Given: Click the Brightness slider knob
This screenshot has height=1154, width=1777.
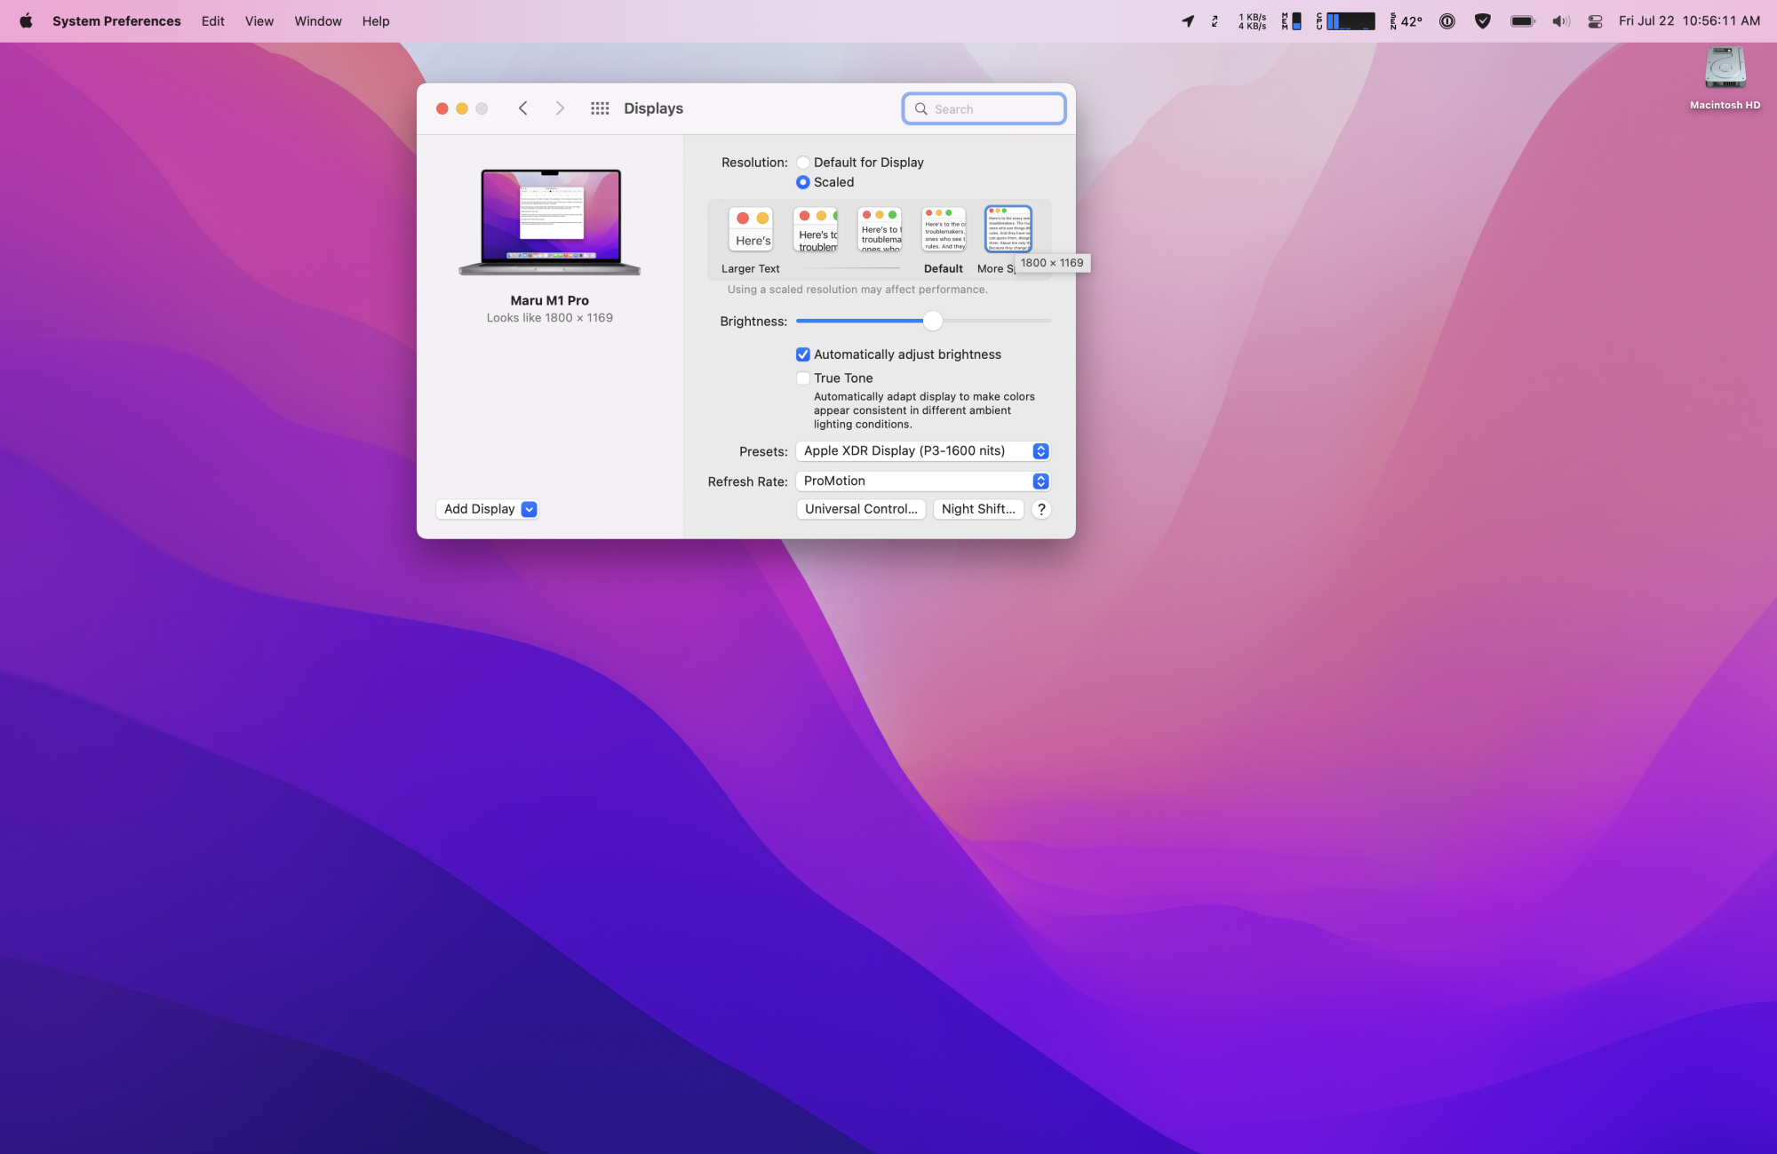Looking at the screenshot, I should 932,321.
